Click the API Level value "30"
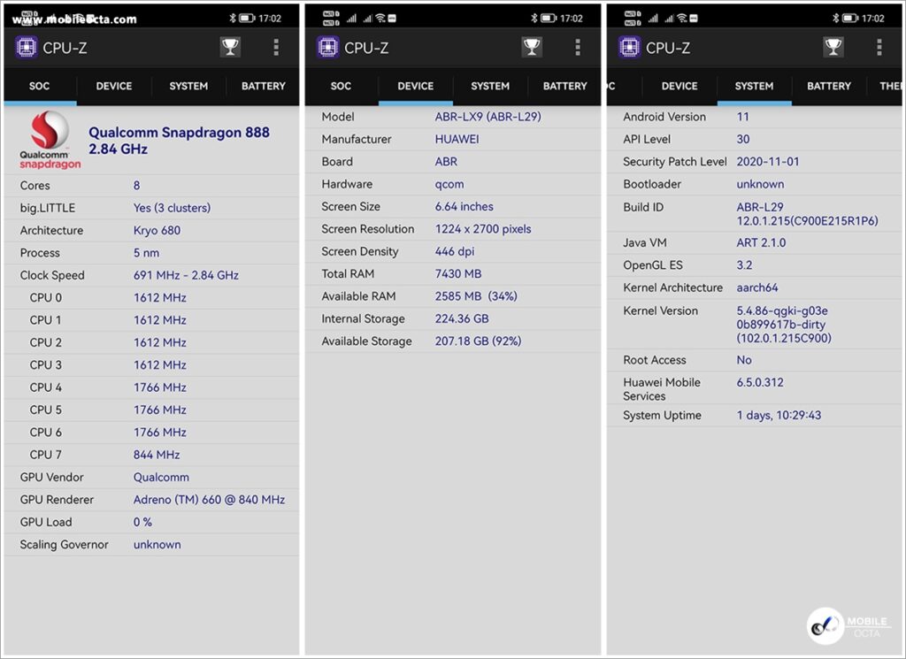This screenshot has width=906, height=659. coord(743,139)
